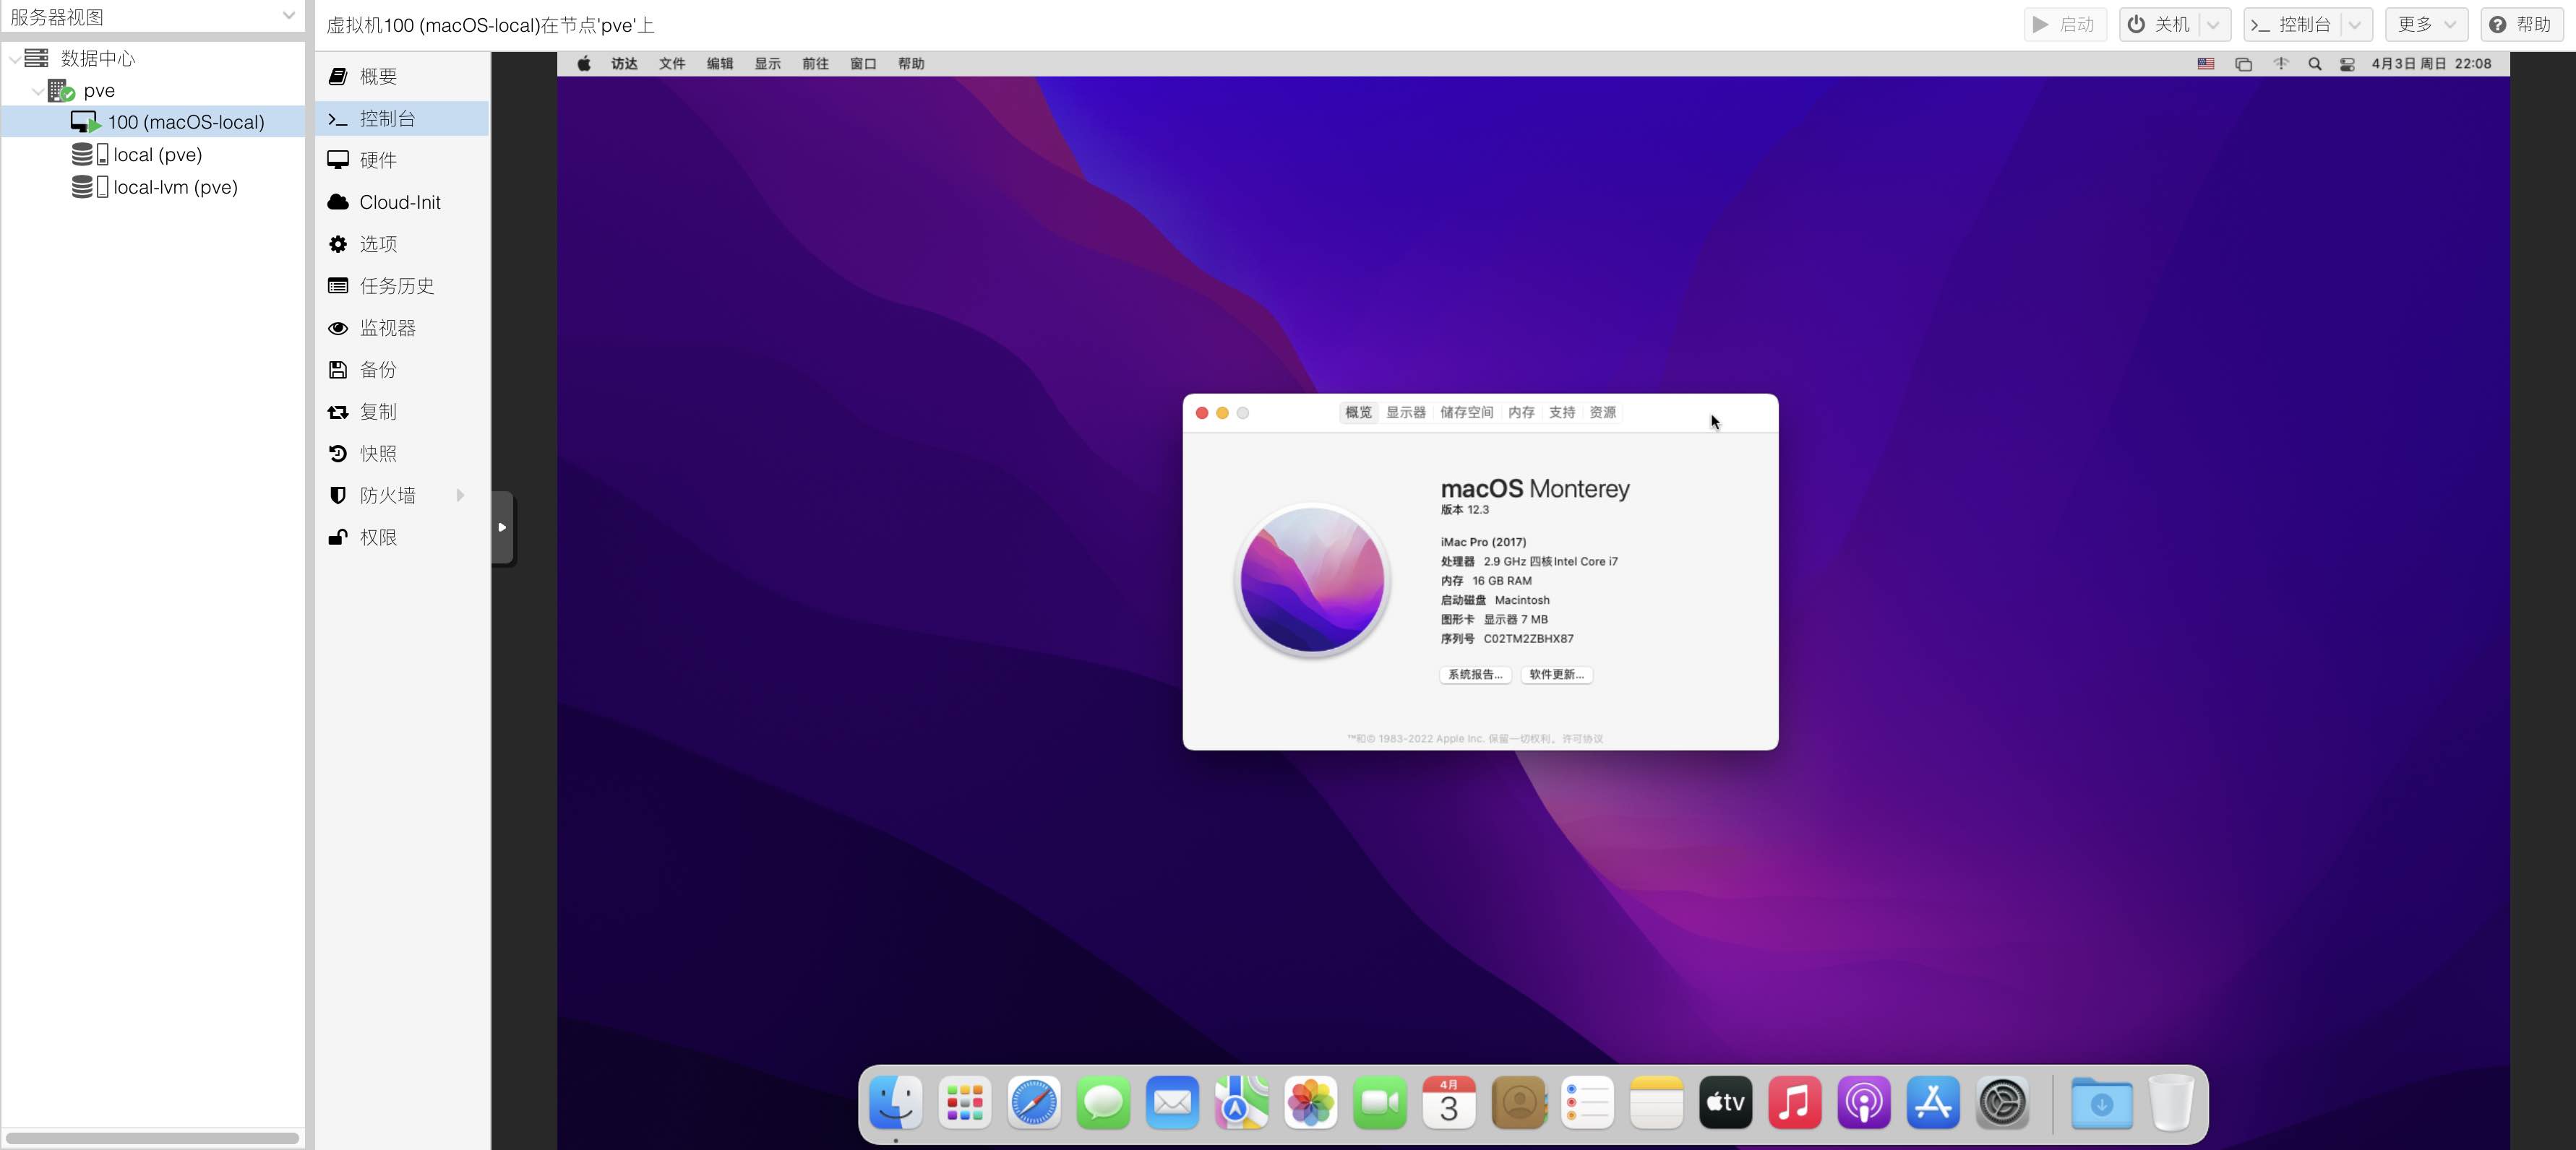
Task: Open Launchpad in the dock
Action: [x=964, y=1103]
